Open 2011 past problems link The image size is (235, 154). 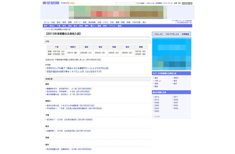coord(176,97)
